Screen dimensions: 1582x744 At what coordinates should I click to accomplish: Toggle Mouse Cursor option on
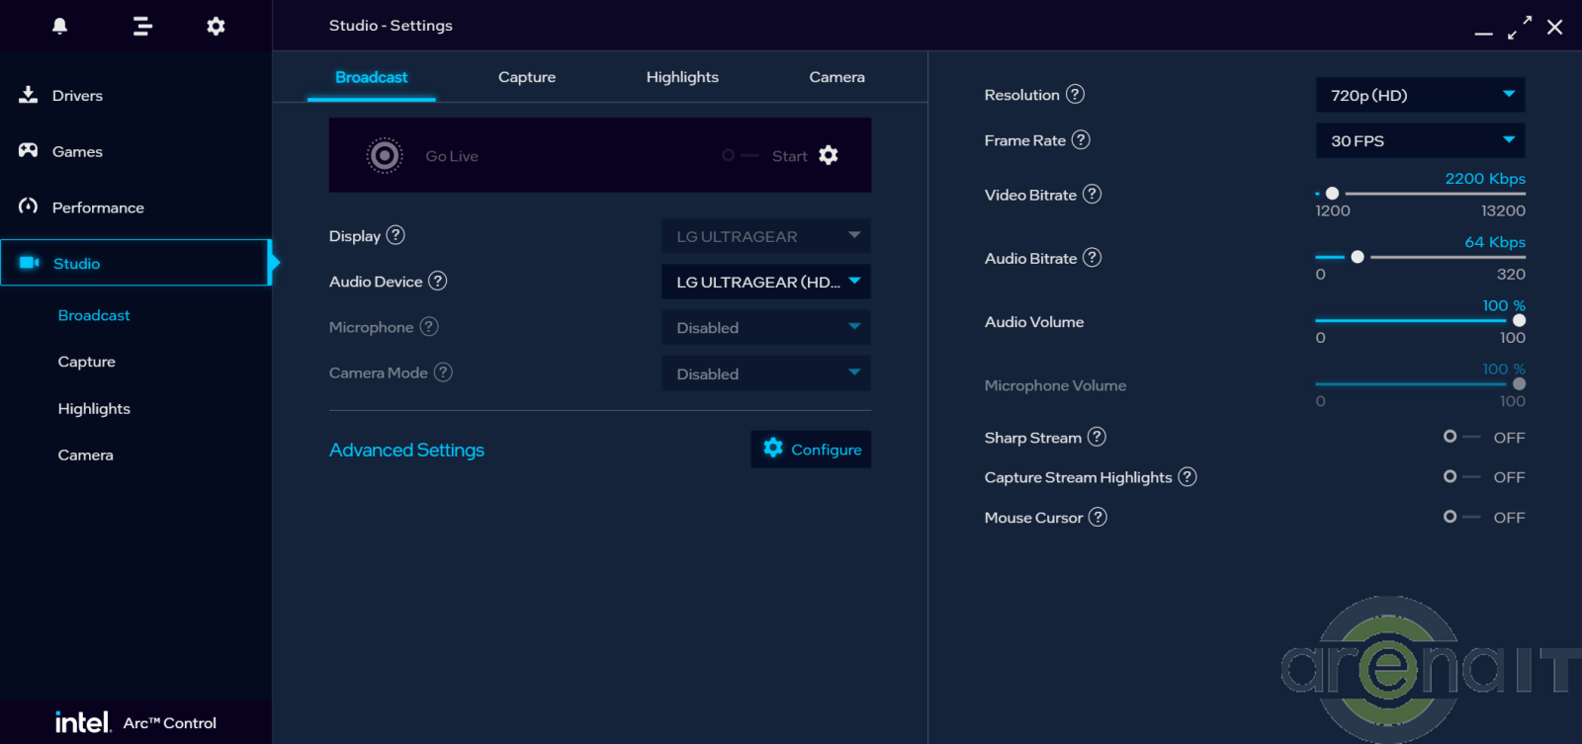(1459, 517)
